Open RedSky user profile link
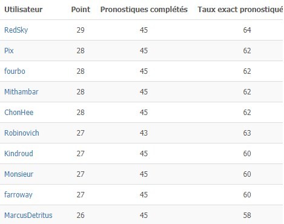The image size is (284, 224). [x=16, y=30]
